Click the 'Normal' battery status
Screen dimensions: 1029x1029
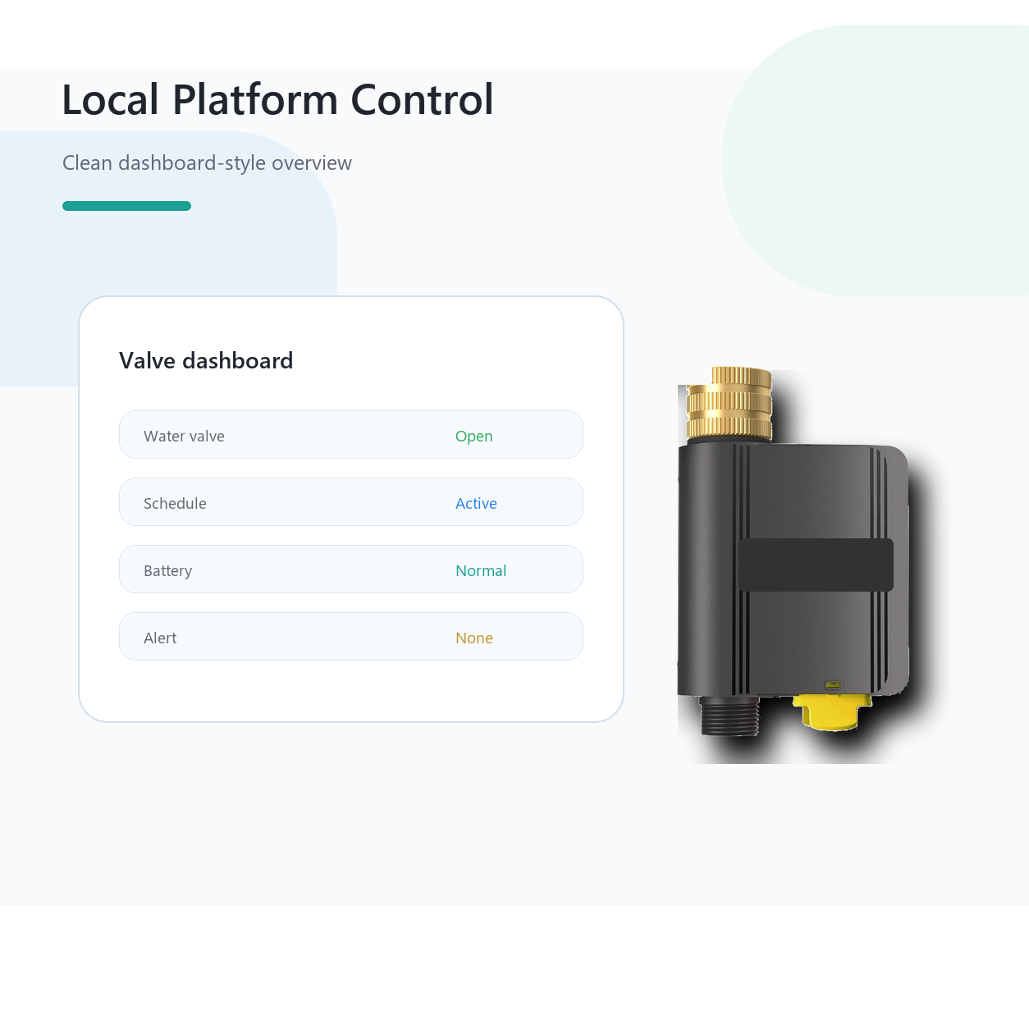(481, 571)
